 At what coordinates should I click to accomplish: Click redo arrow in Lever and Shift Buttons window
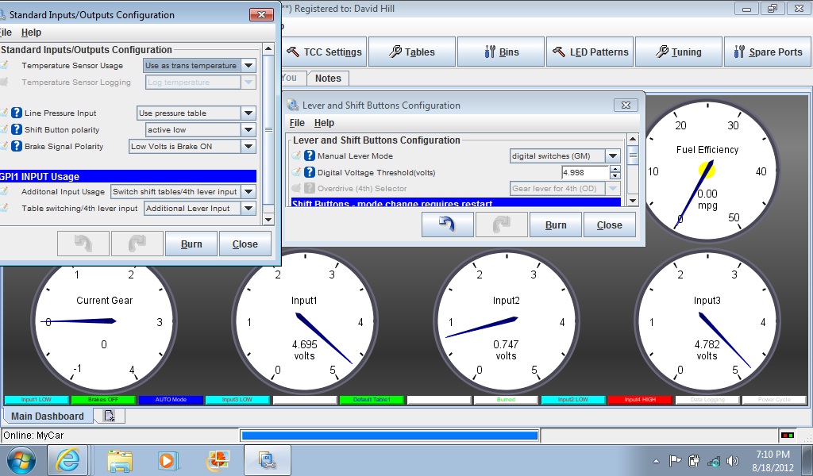[x=502, y=225]
